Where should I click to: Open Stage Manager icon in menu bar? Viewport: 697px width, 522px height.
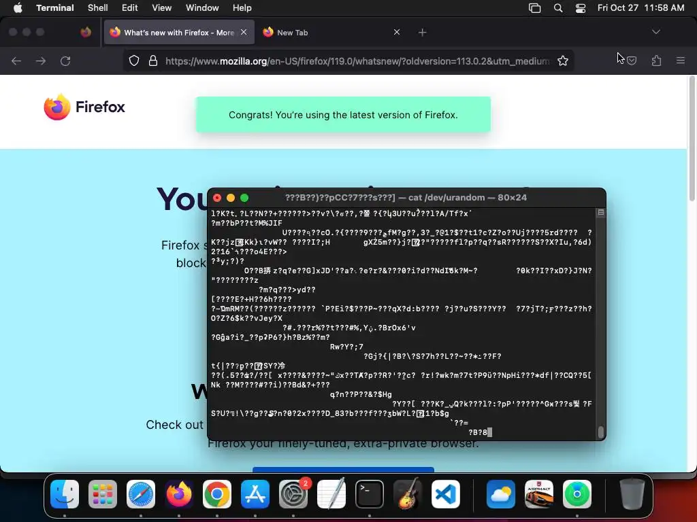[534, 8]
